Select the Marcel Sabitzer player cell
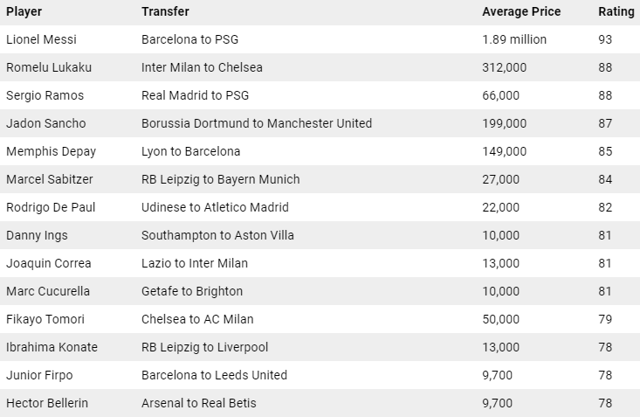 [49, 179]
